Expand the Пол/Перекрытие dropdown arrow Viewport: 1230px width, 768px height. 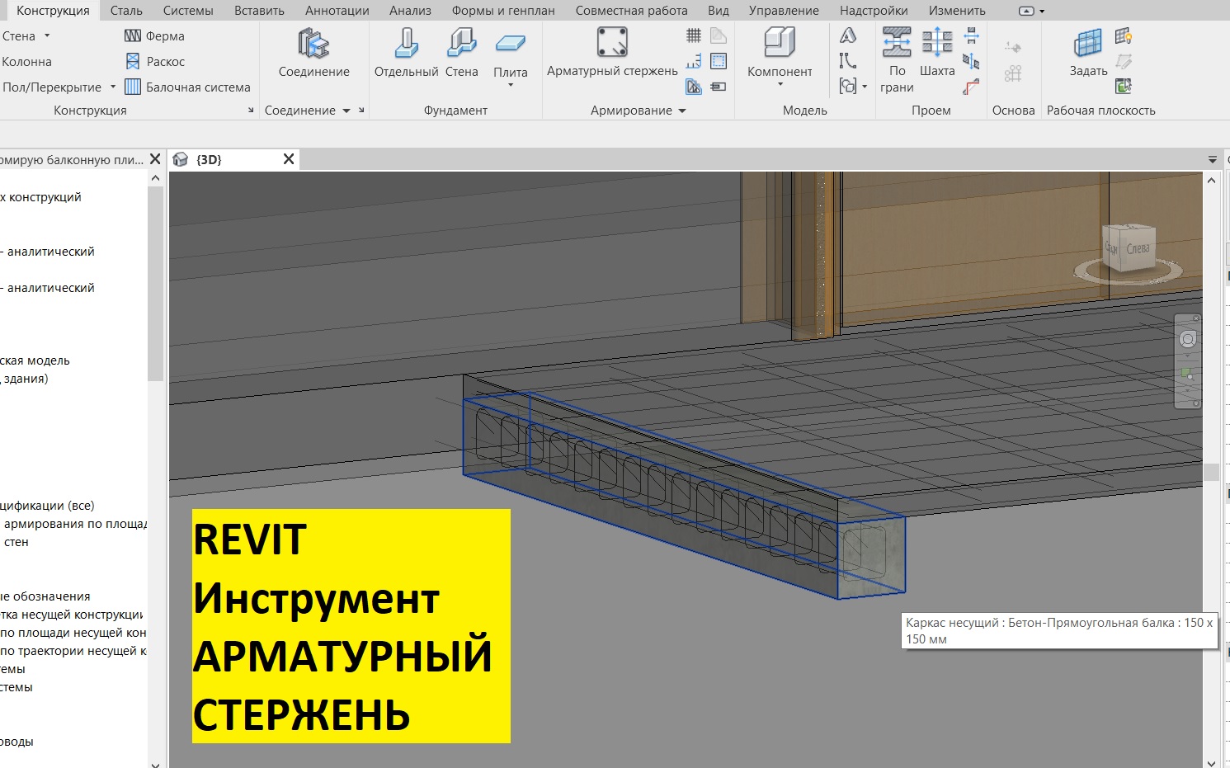113,87
